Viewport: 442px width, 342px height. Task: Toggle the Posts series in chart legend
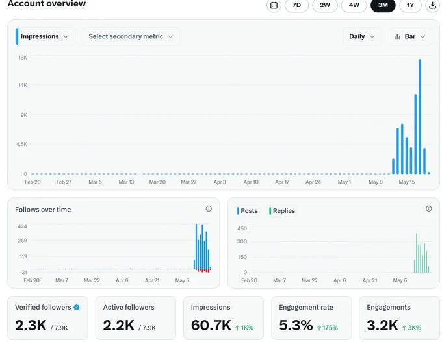248,210
